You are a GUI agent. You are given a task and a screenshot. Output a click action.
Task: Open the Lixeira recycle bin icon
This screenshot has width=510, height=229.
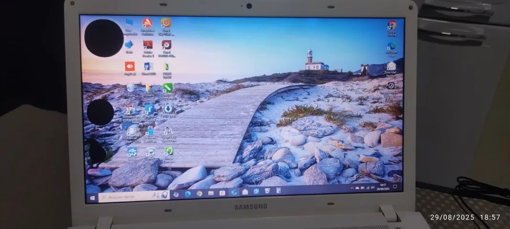(x=131, y=88)
